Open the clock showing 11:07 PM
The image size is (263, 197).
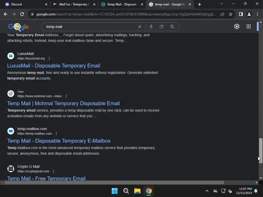point(244,191)
